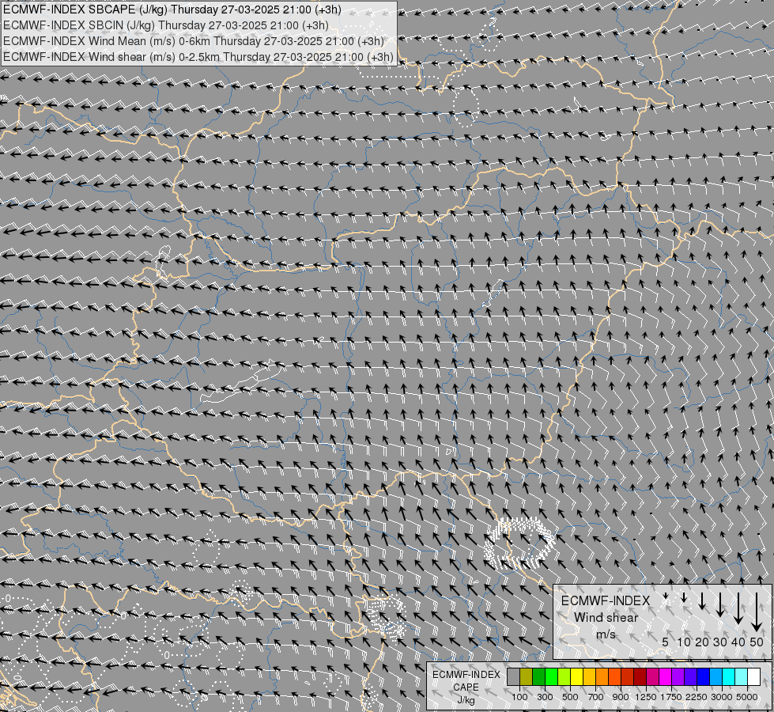
Task: Click the arrow above wind shear value 20
Action: pos(702,600)
